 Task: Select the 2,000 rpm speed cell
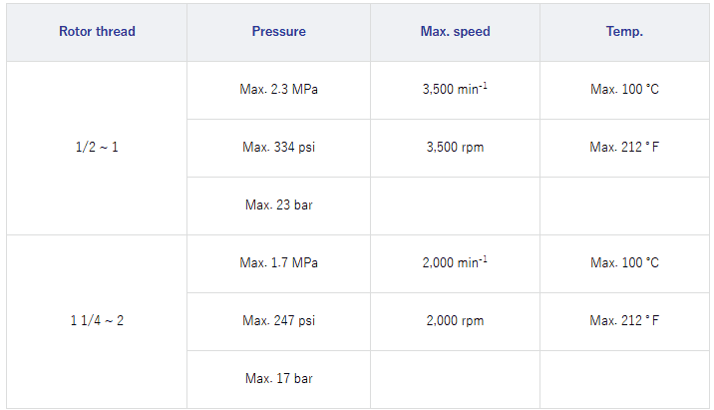click(x=455, y=321)
